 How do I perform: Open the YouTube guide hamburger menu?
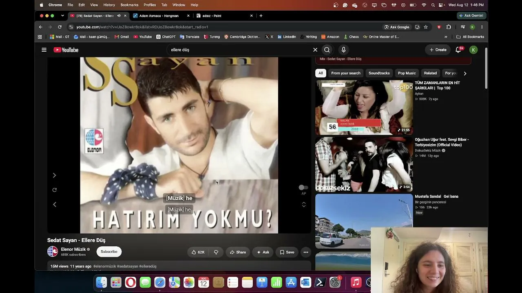(x=44, y=50)
